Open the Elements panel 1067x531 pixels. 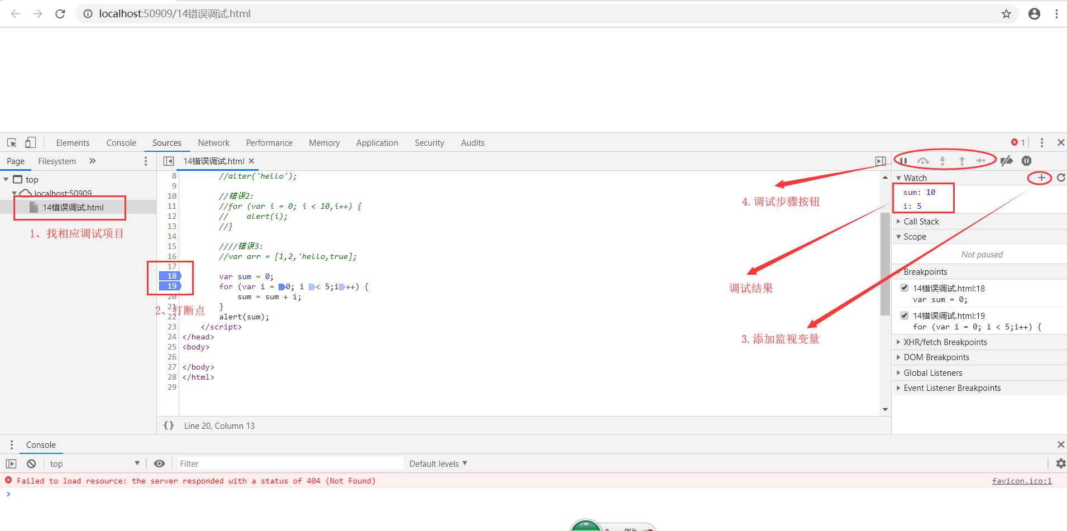(x=73, y=142)
